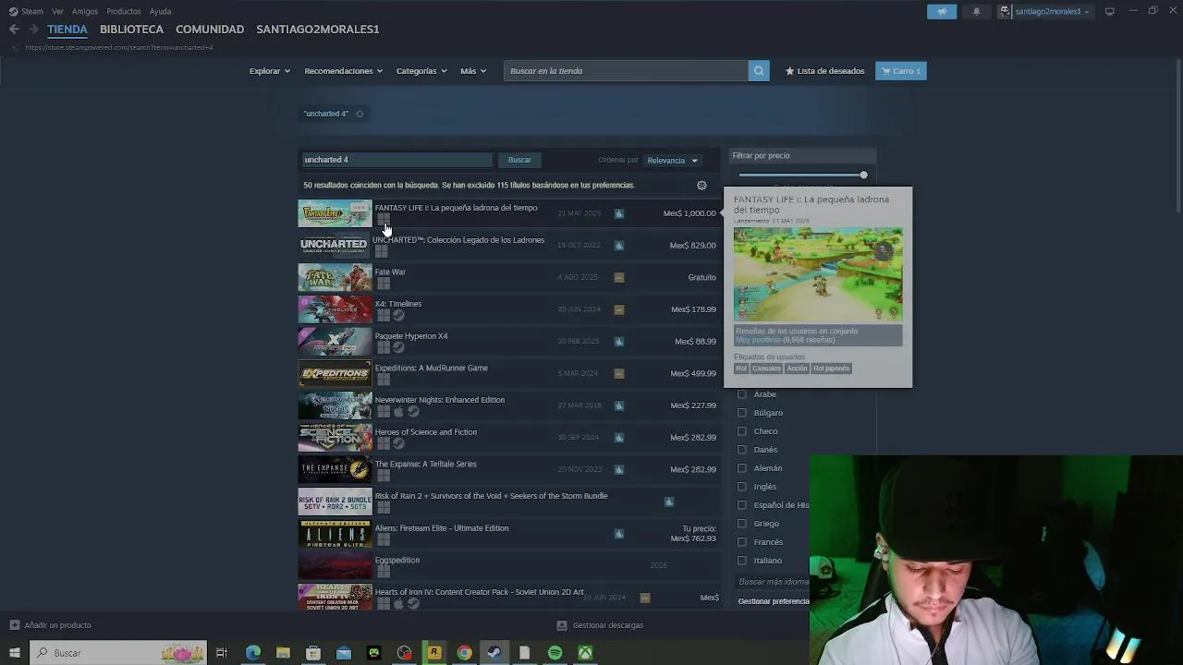Open the SANTIAGO2MORALES1 profile tab

click(x=318, y=30)
